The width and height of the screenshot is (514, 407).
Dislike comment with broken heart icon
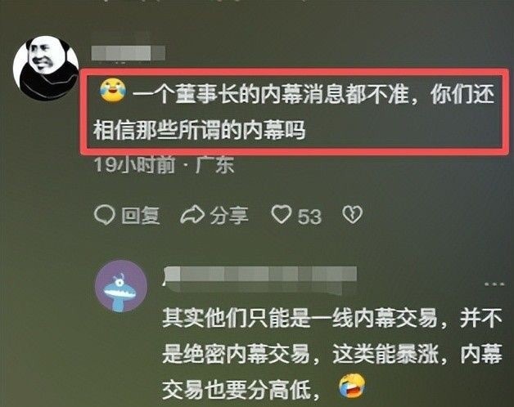[x=353, y=214]
